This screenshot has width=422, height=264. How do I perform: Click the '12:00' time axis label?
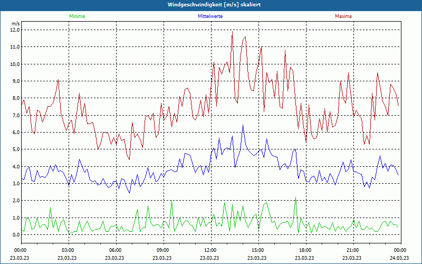[211, 250]
